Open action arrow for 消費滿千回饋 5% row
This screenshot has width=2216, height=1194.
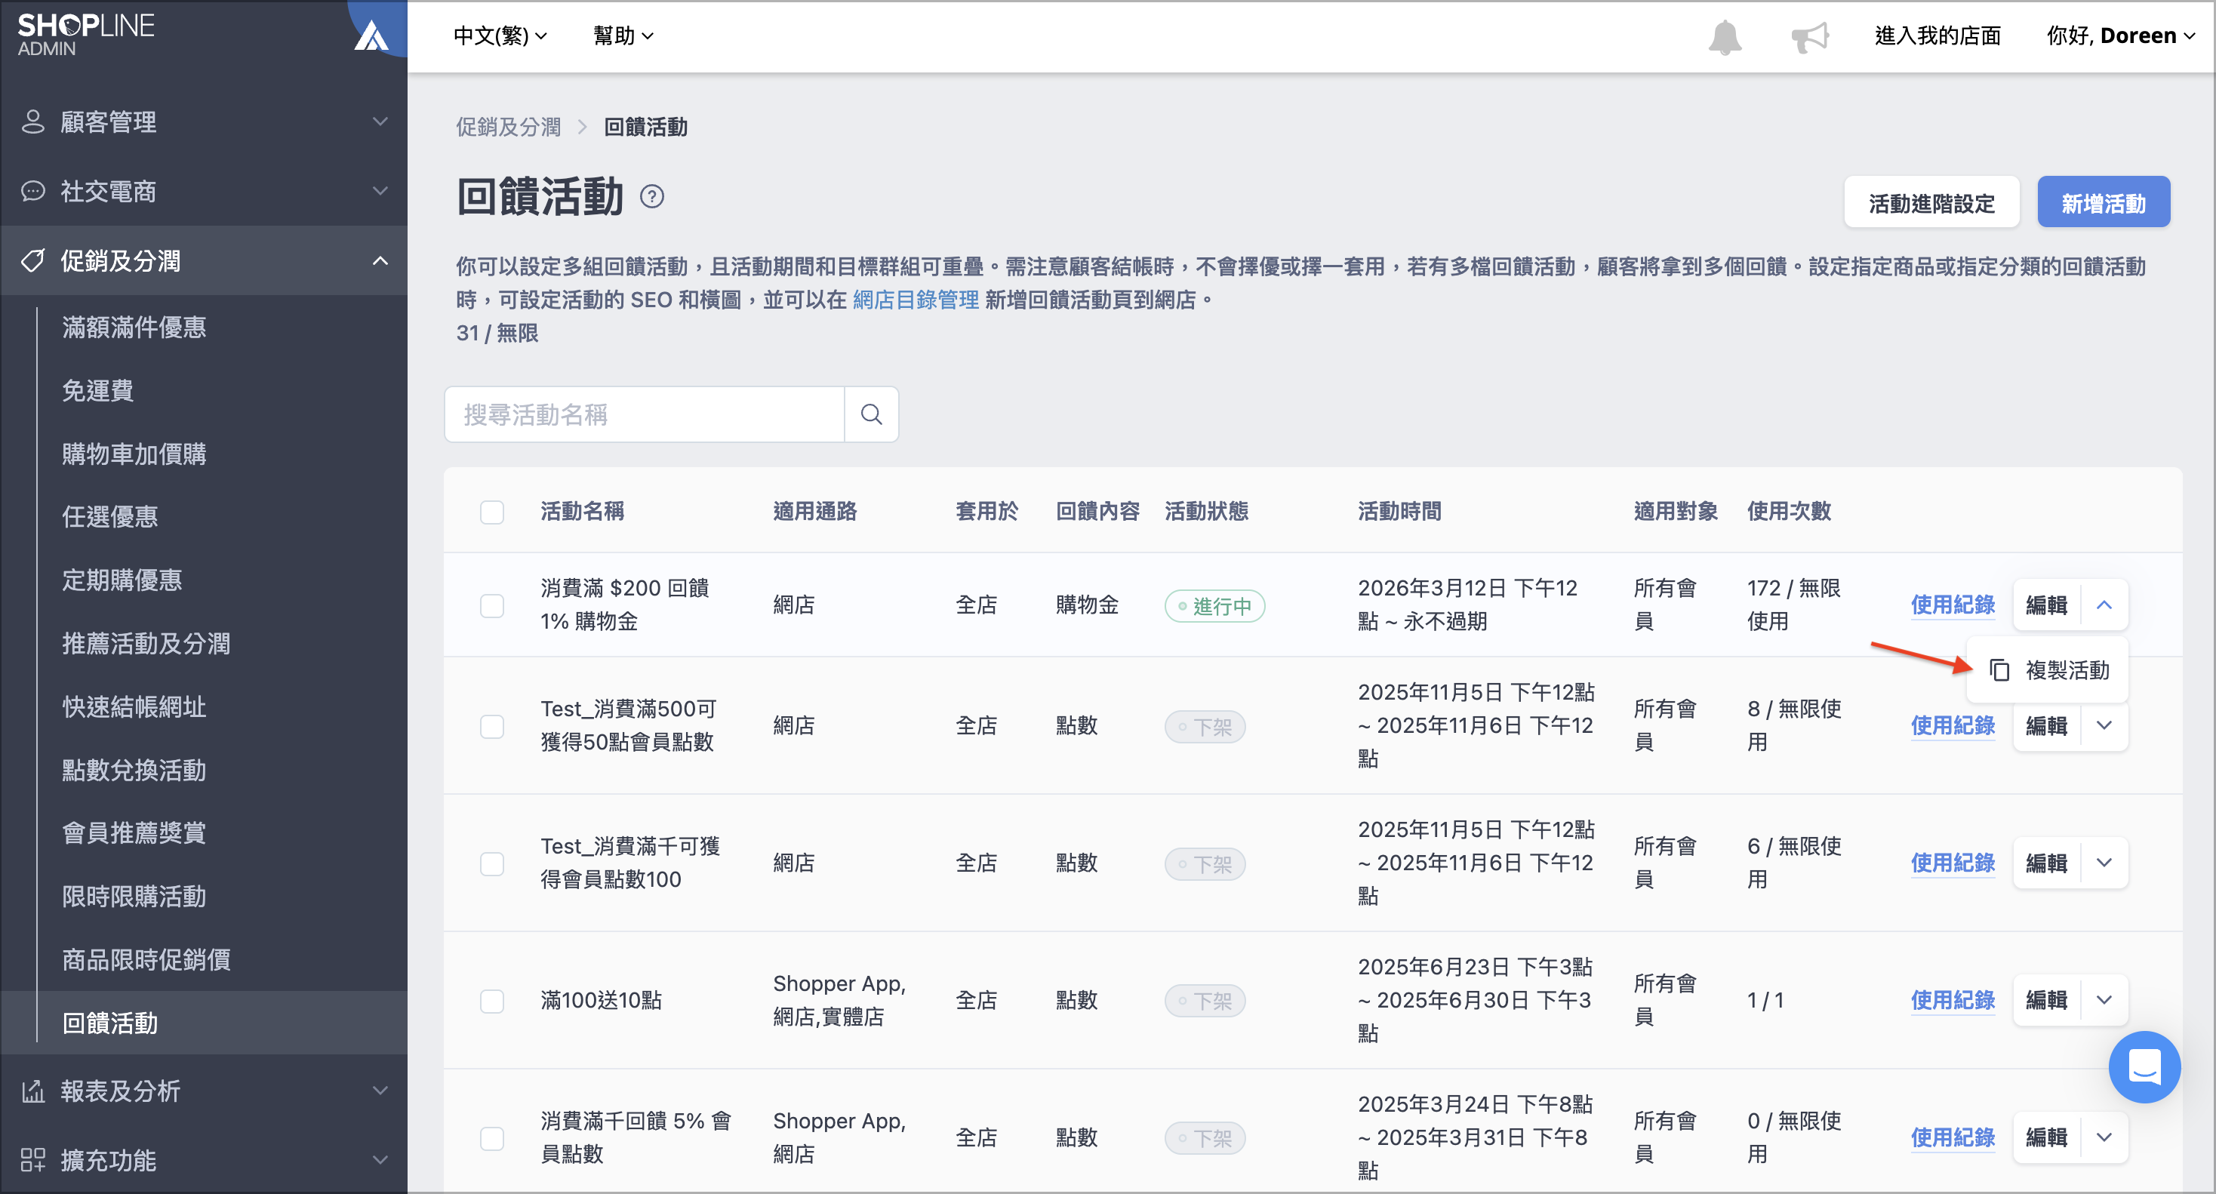[2104, 1137]
